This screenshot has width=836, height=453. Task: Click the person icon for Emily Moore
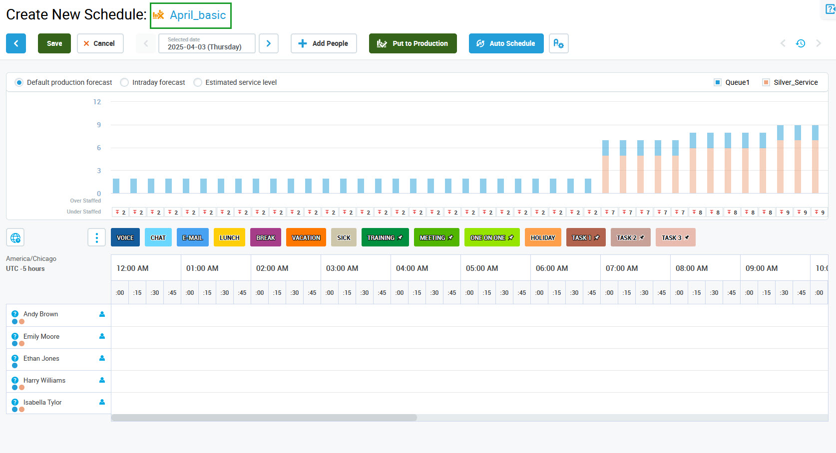(102, 336)
